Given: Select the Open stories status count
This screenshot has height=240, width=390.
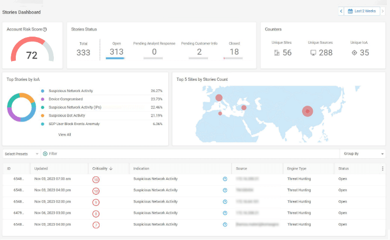Looking at the screenshot, I should 116,51.
